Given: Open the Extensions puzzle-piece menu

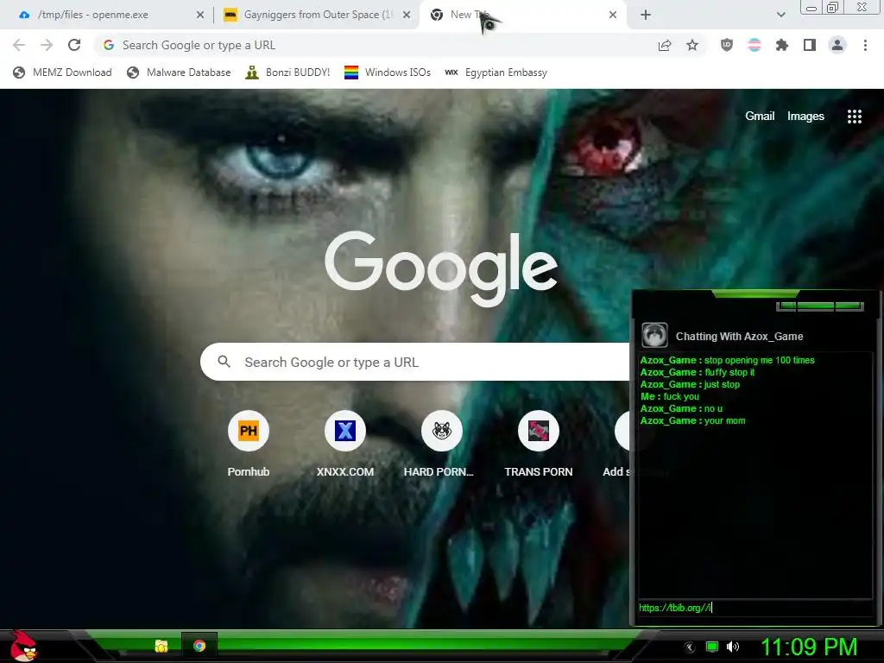Looking at the screenshot, I should [x=782, y=45].
